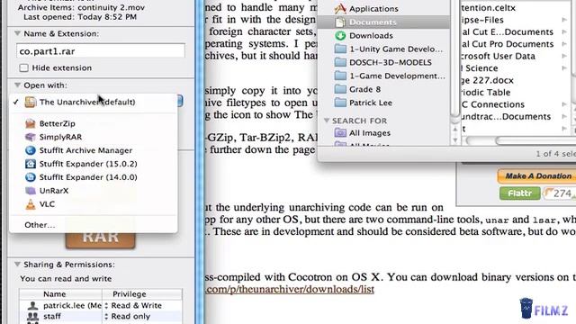Collapse the Name & Extension section

tap(17, 33)
